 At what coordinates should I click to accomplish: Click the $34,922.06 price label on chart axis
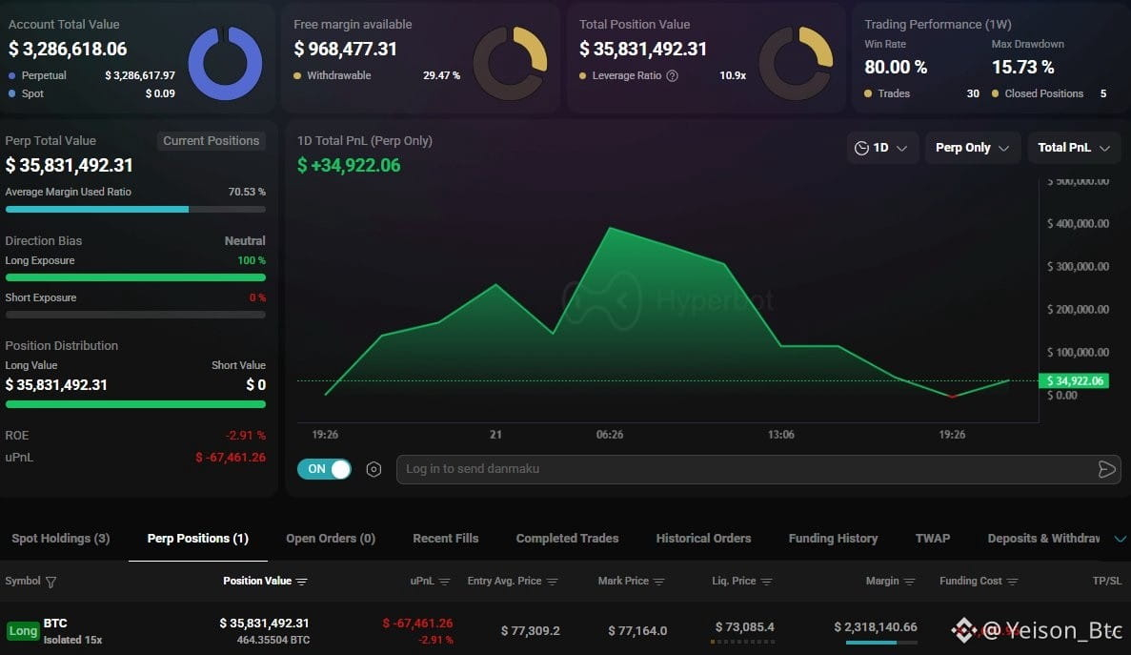coord(1074,380)
